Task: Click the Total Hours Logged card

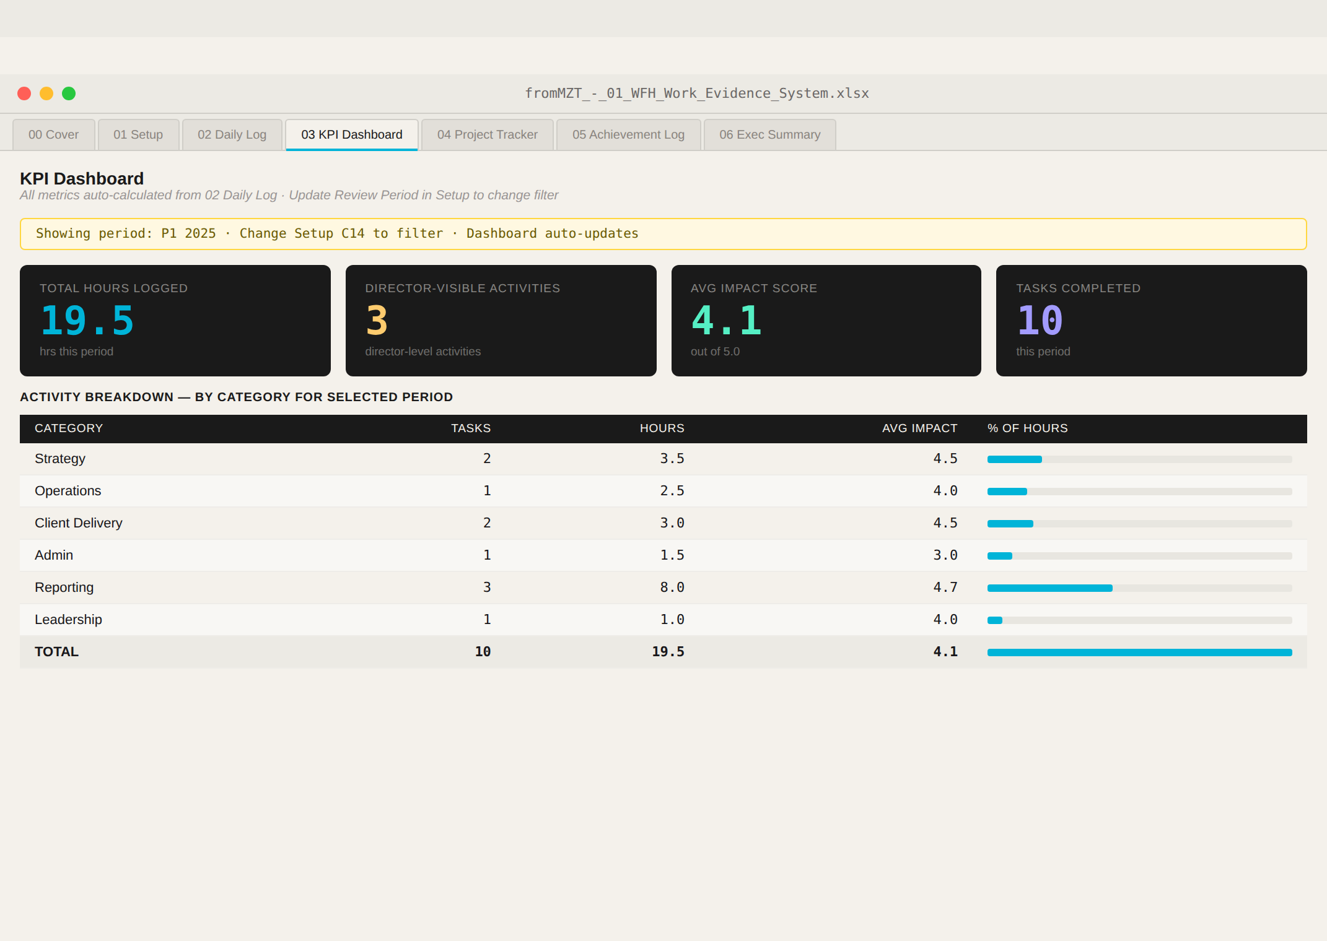Action: click(x=175, y=321)
